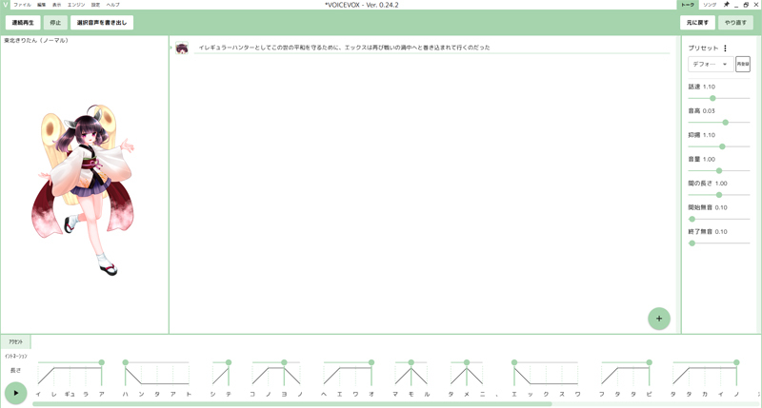Click the 東北きりたん character portrait
The width and height of the screenshot is (762, 408).
[x=85, y=189]
